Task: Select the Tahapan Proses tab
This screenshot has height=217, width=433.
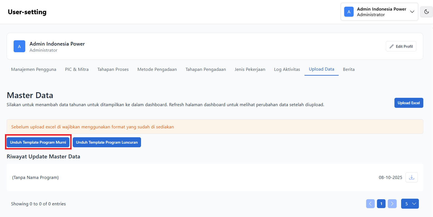Action: click(113, 69)
